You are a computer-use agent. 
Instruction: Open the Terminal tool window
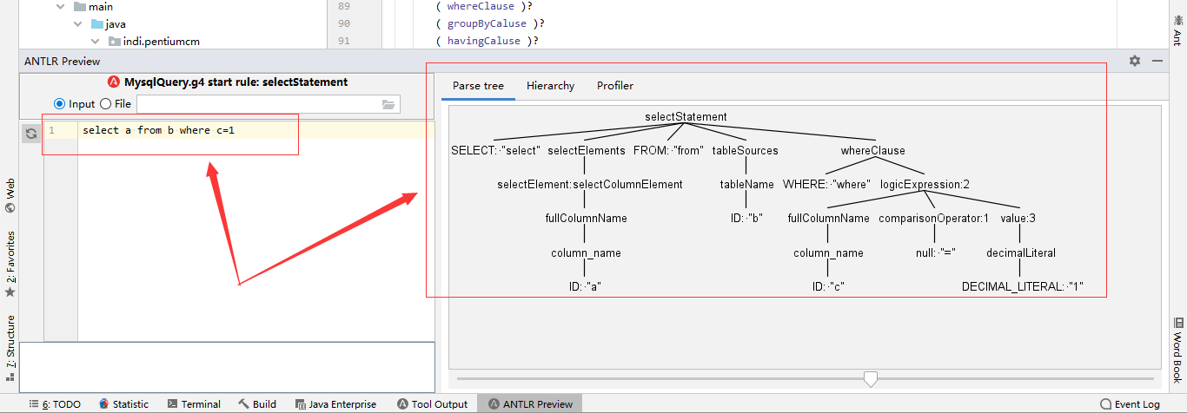click(194, 404)
